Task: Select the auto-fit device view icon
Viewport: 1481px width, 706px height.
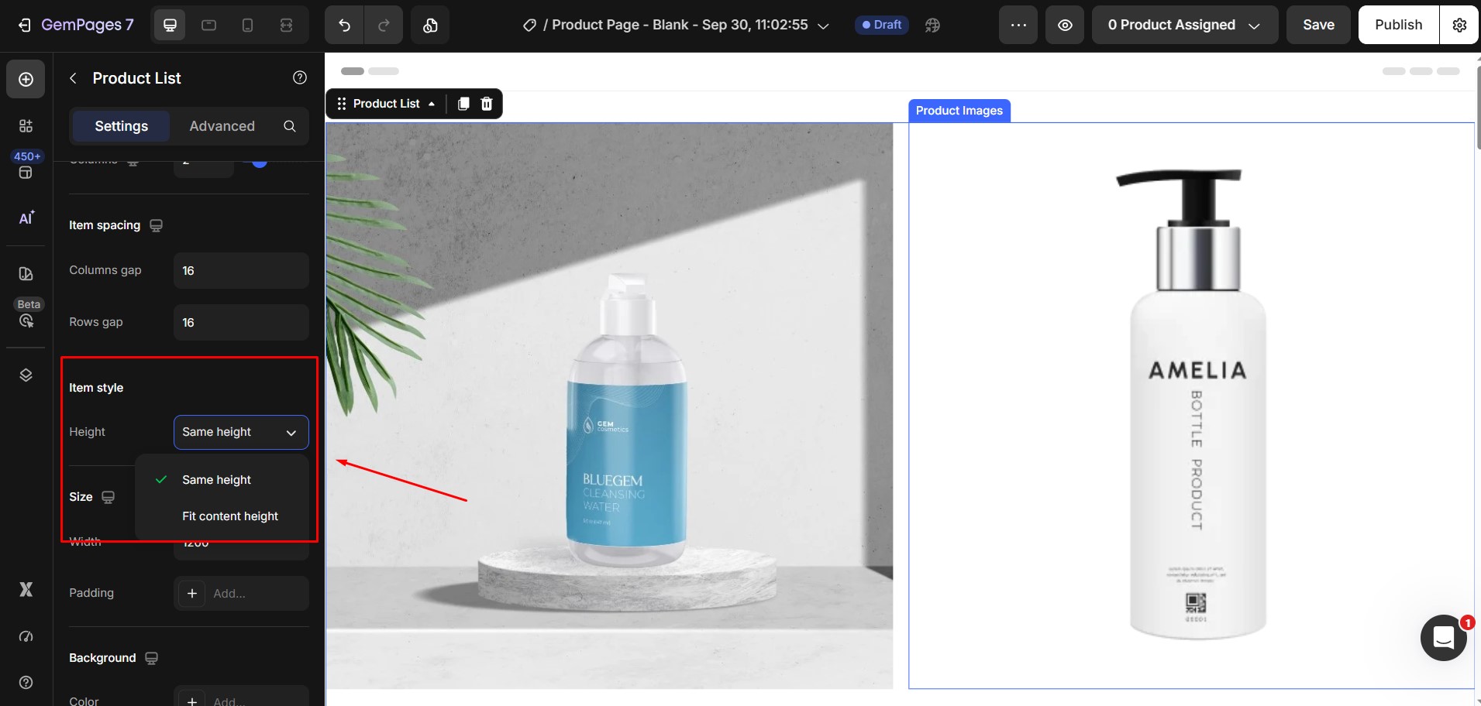Action: (x=287, y=26)
